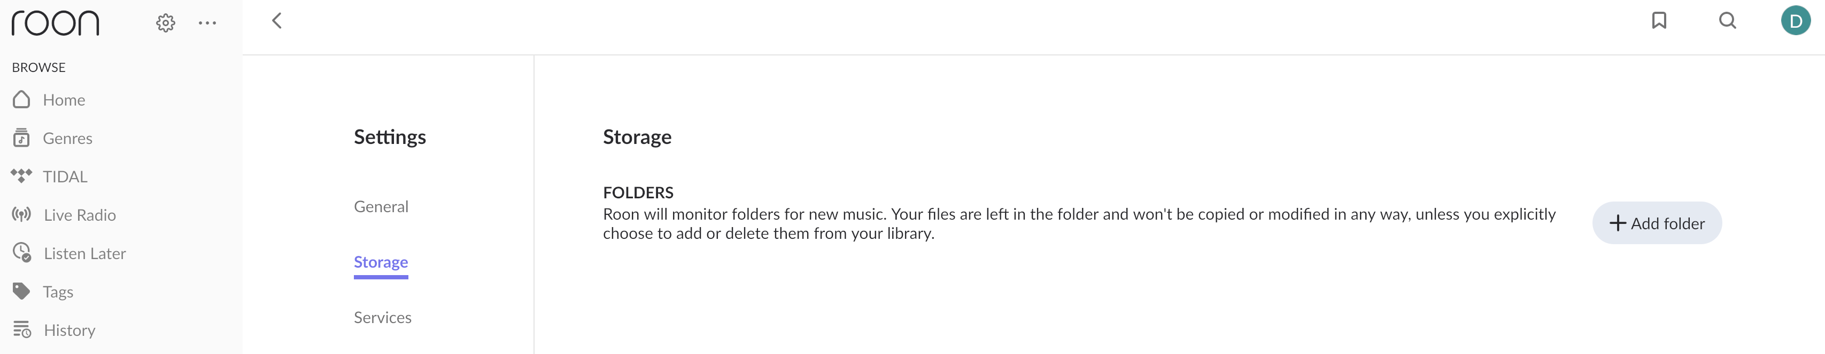Screen dimensions: 1825x354
Task: Switch to the Services settings tab
Action: coord(383,317)
